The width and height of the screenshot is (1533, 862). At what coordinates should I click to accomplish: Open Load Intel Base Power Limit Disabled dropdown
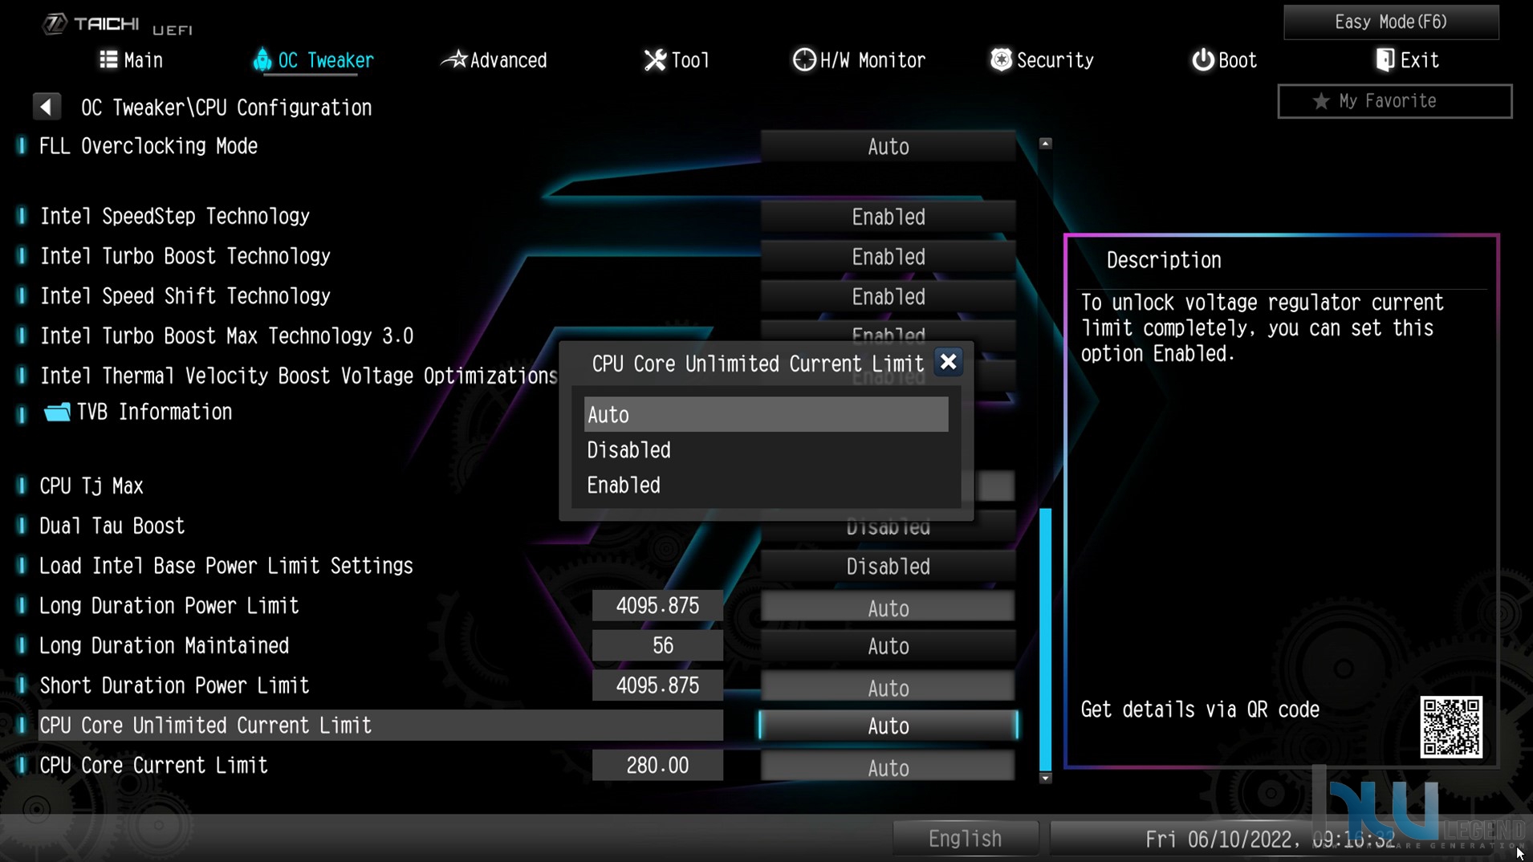(x=888, y=567)
